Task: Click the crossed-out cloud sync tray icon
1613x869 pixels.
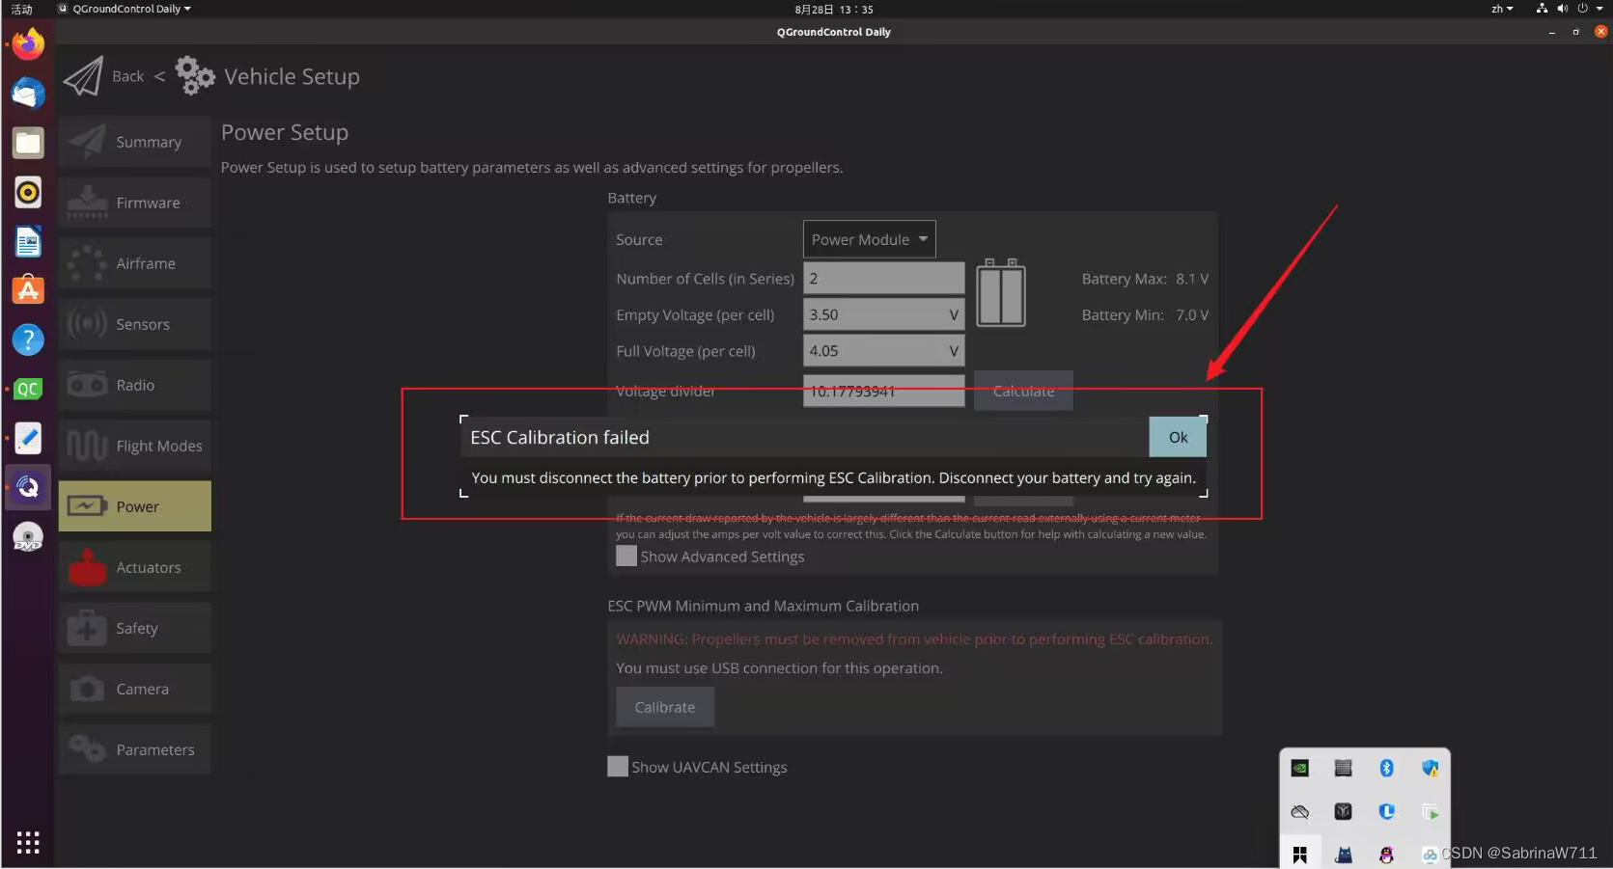Action: [1300, 811]
